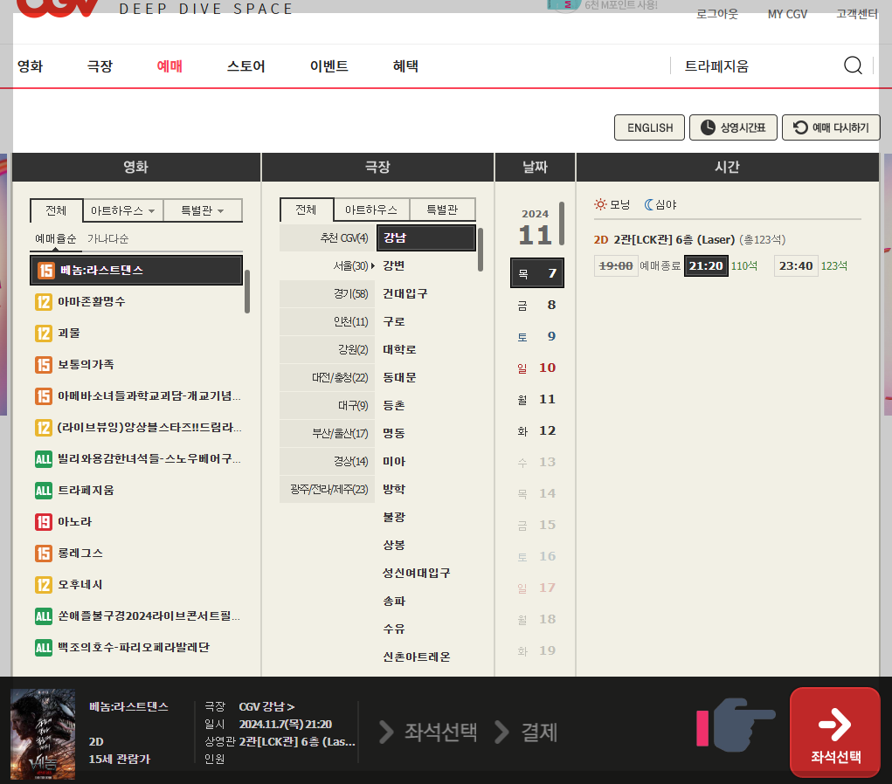This screenshot has height=784, width=892.
Task: Click the 15 rating badge of 베놈:라스트댄스
Action: (x=45, y=270)
